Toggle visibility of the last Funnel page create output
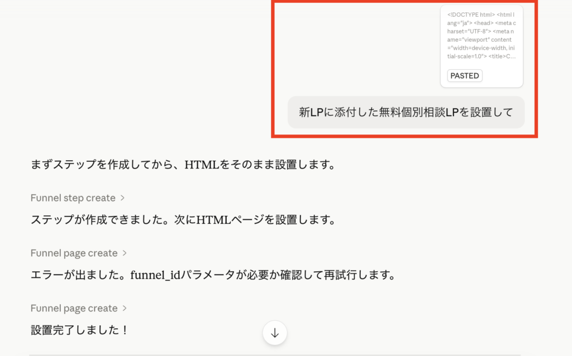 tap(79, 308)
